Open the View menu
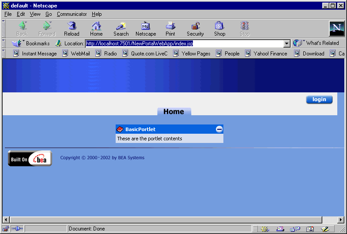 click(35, 14)
